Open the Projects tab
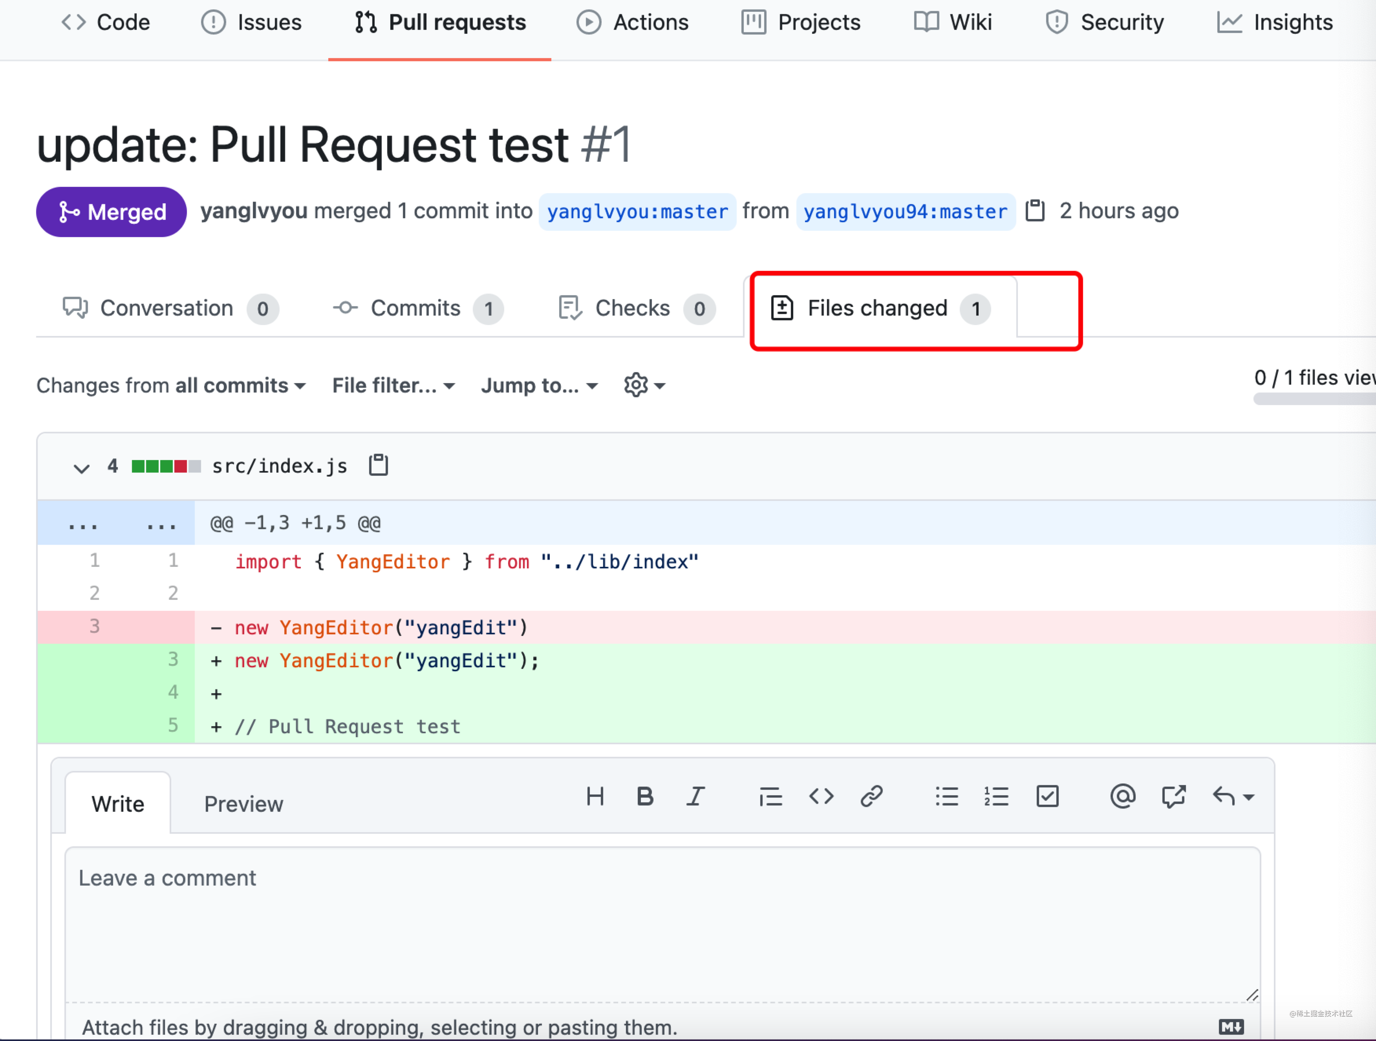This screenshot has height=1041, width=1376. click(x=801, y=22)
